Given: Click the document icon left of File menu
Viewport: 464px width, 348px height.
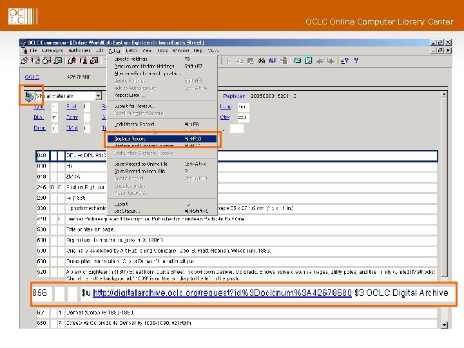Looking at the screenshot, I should 24,51.
